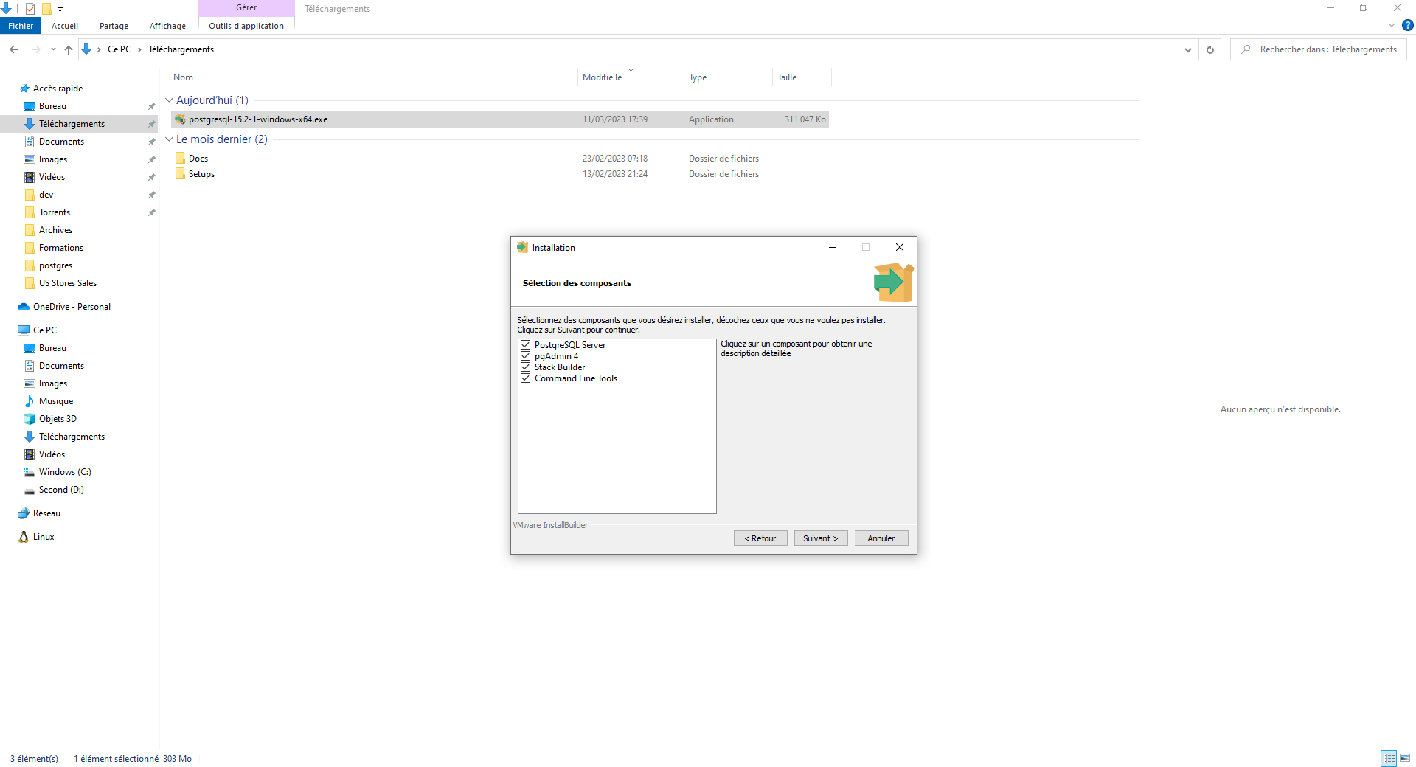Open OneDrive - Personal in sidebar
The height and width of the screenshot is (767, 1416).
point(72,307)
